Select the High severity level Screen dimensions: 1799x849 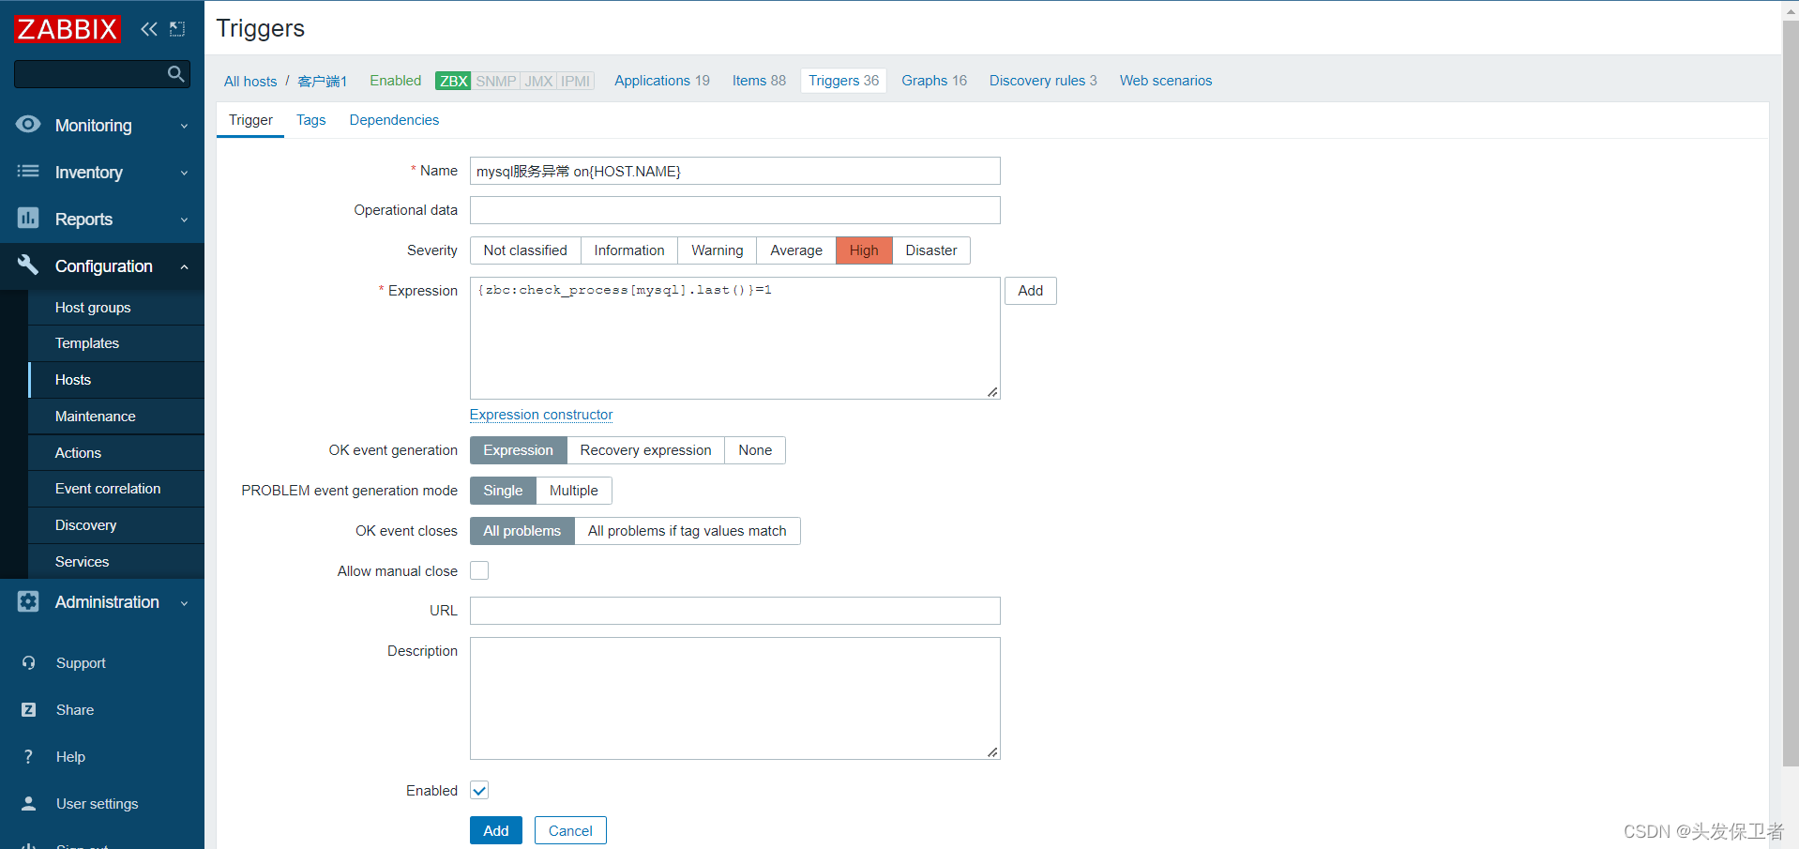click(x=862, y=250)
